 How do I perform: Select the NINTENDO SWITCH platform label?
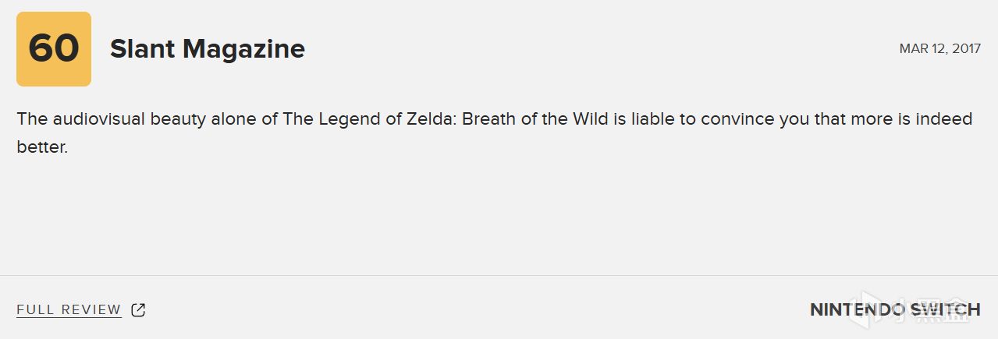coord(895,310)
